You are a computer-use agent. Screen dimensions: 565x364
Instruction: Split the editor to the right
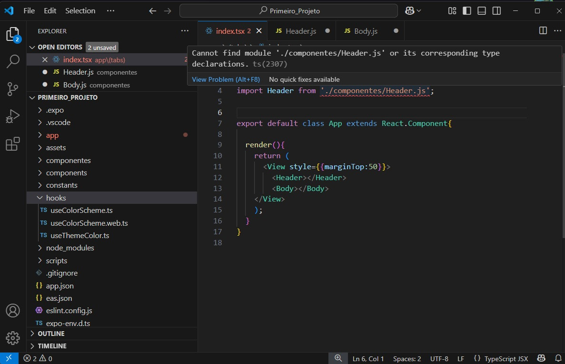click(543, 30)
